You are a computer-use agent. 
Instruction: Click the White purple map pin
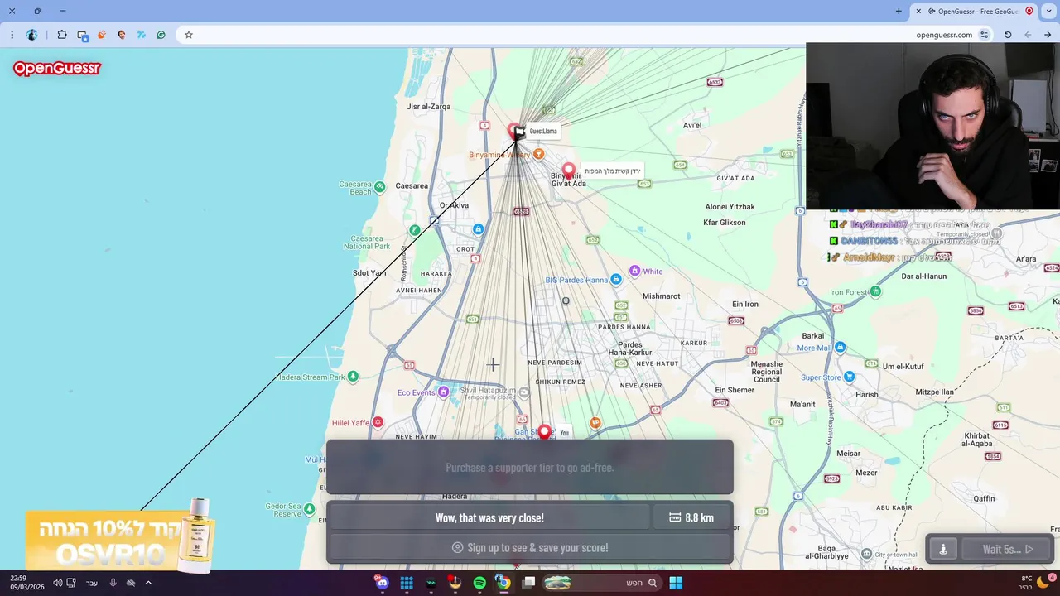point(634,271)
